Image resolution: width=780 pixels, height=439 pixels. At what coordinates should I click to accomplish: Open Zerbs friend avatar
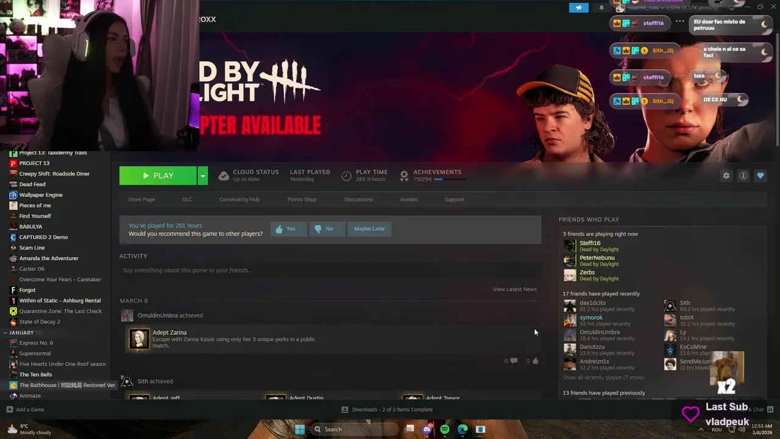coord(569,276)
